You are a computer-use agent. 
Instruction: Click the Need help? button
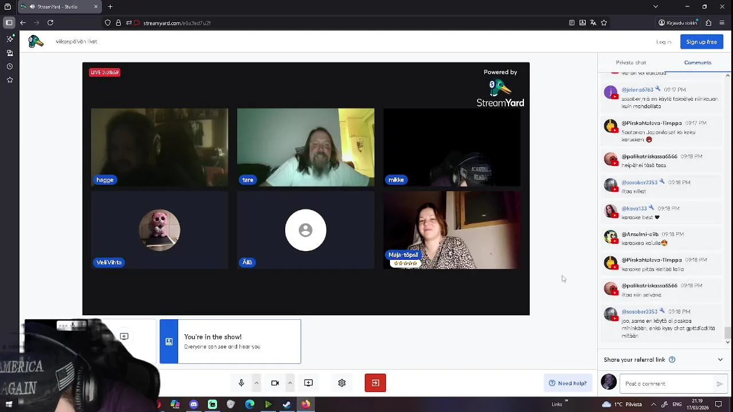(568, 383)
